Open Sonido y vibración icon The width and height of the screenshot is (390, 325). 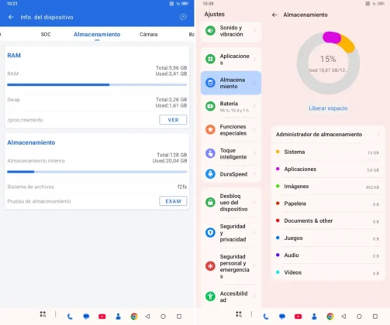210,31
